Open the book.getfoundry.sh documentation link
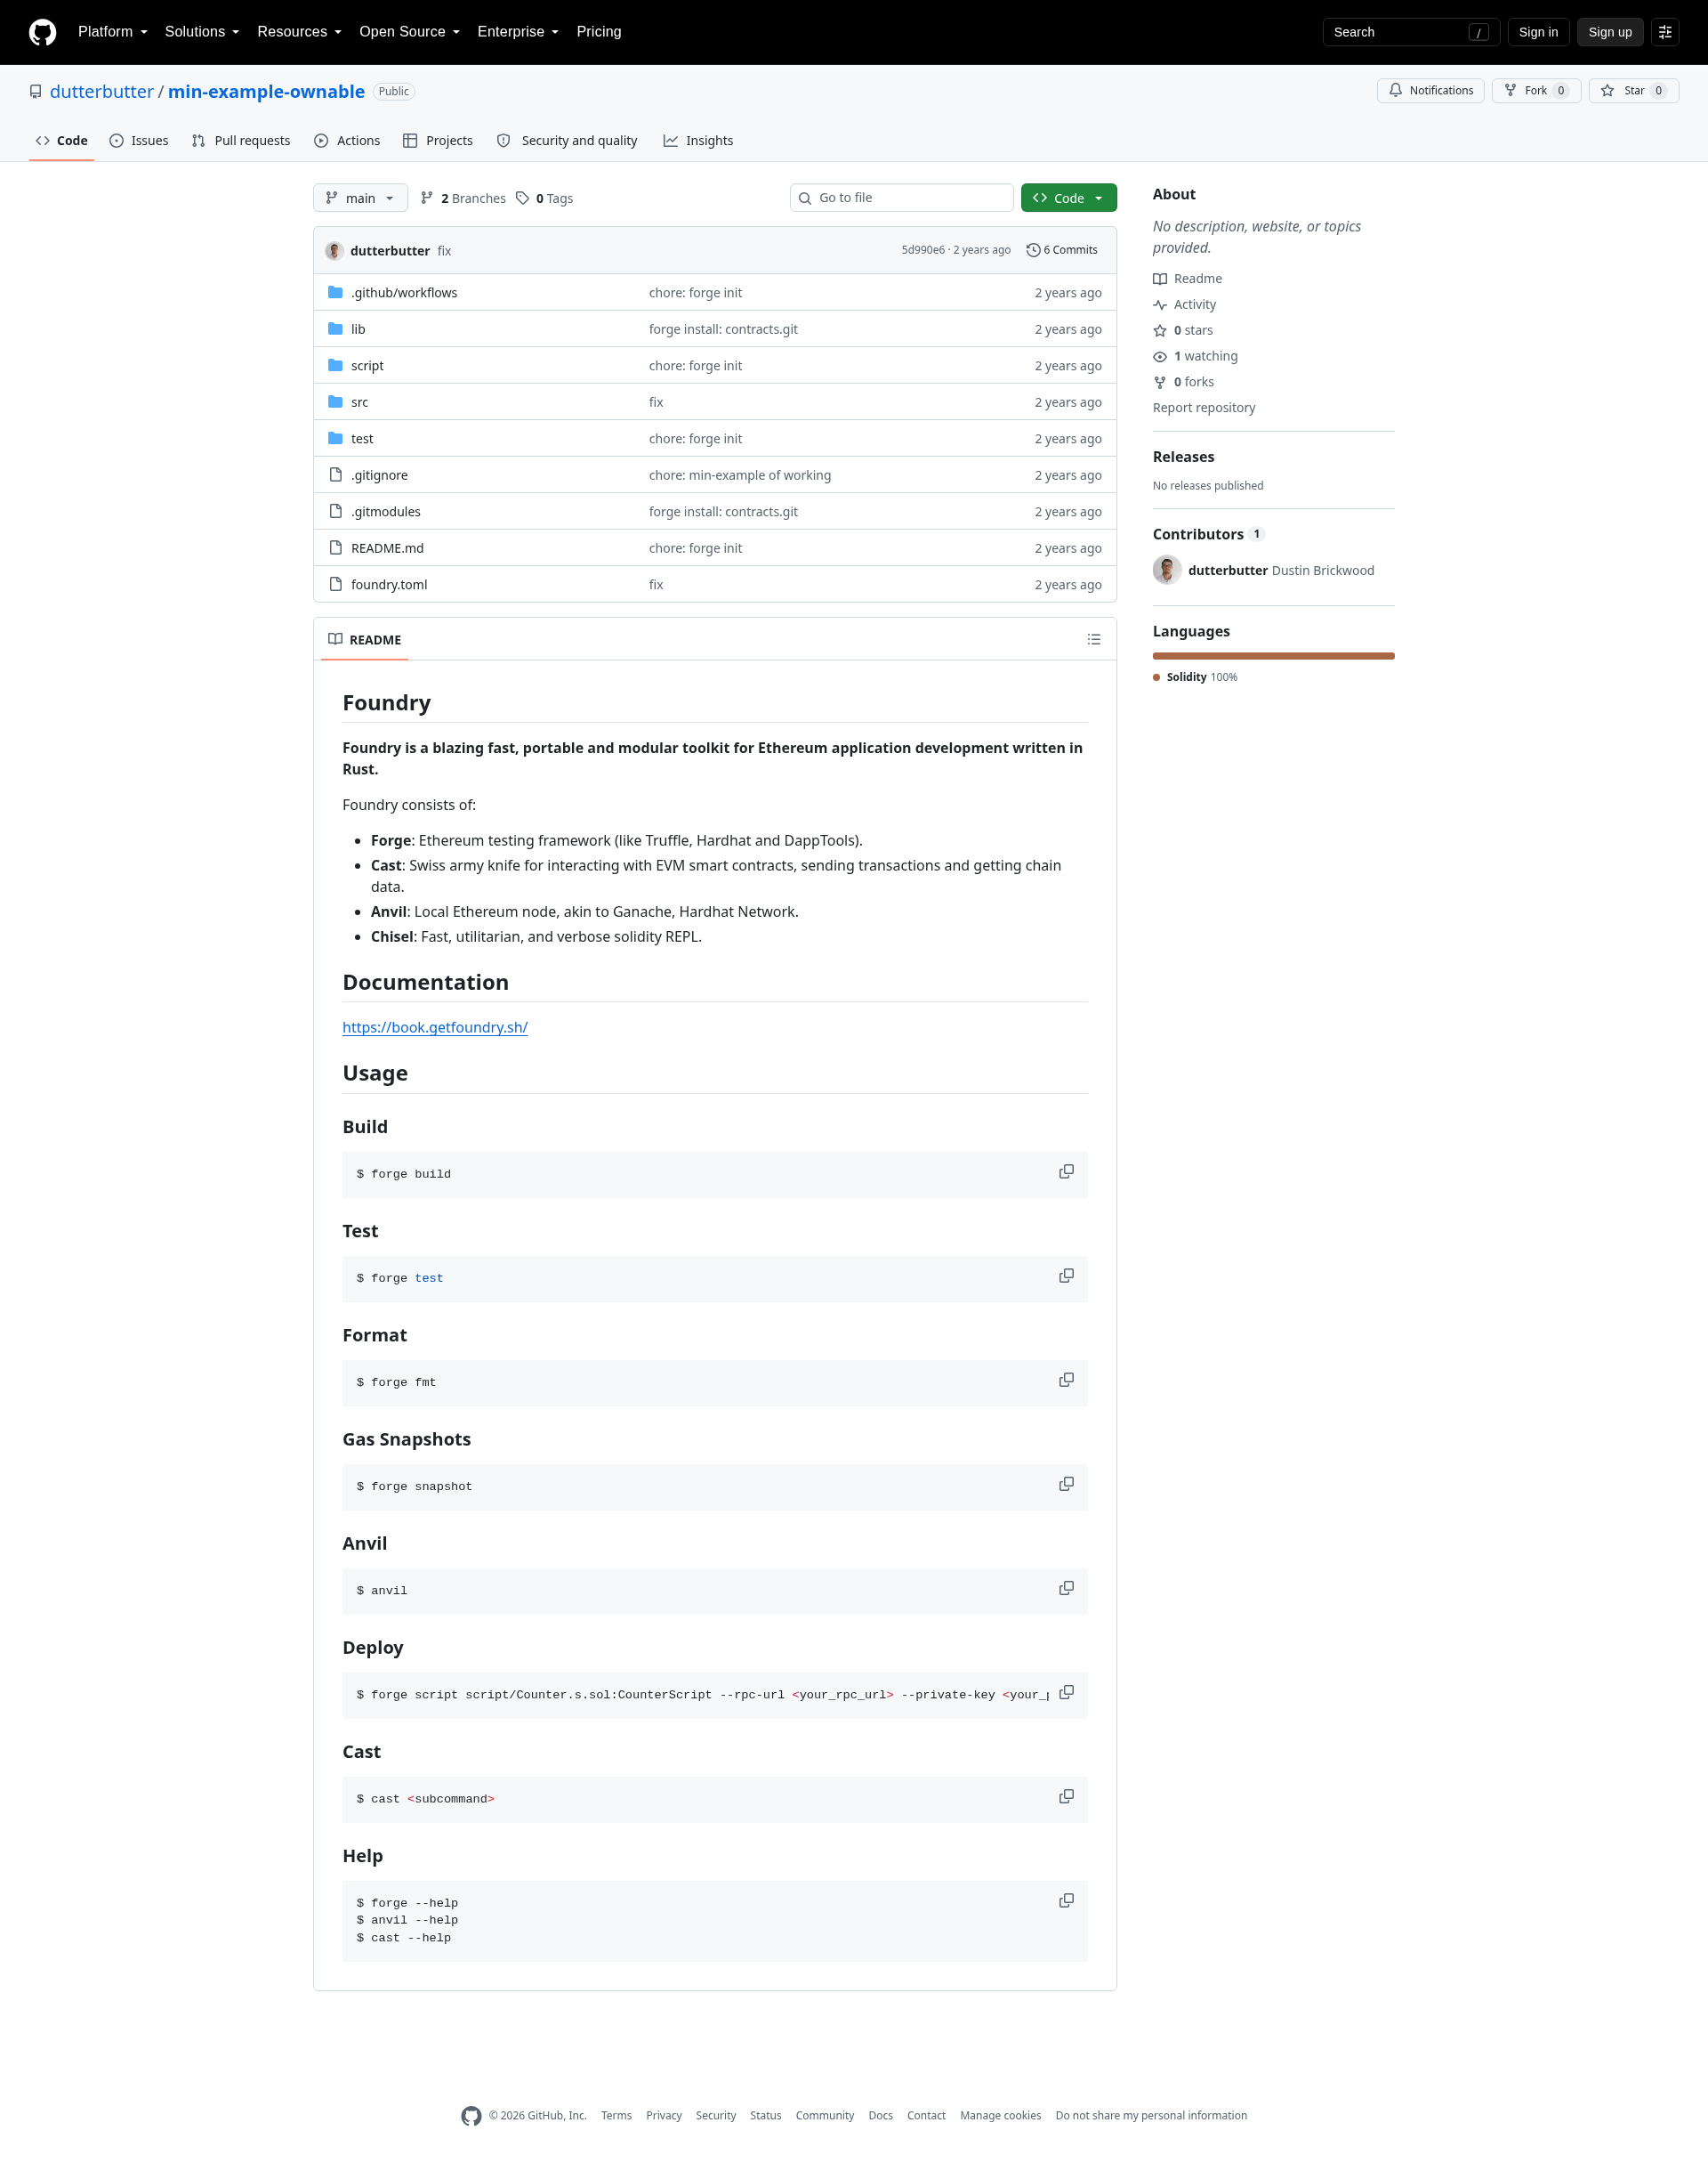 pyautogui.click(x=435, y=1027)
